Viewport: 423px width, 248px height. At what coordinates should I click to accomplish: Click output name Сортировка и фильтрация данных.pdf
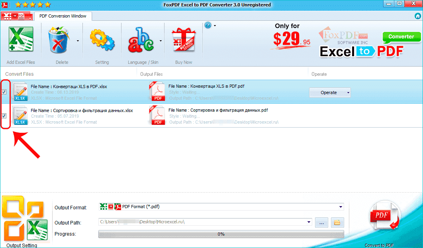pos(218,110)
